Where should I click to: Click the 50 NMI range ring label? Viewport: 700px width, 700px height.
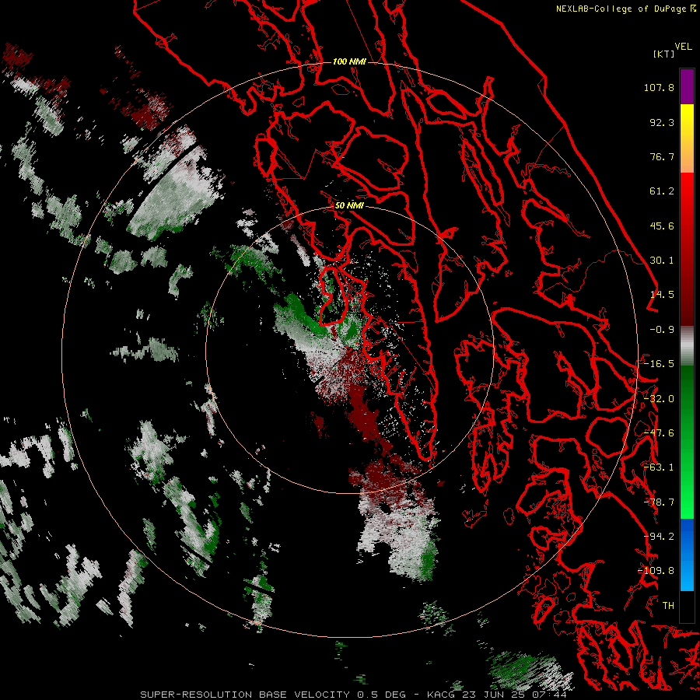[349, 205]
